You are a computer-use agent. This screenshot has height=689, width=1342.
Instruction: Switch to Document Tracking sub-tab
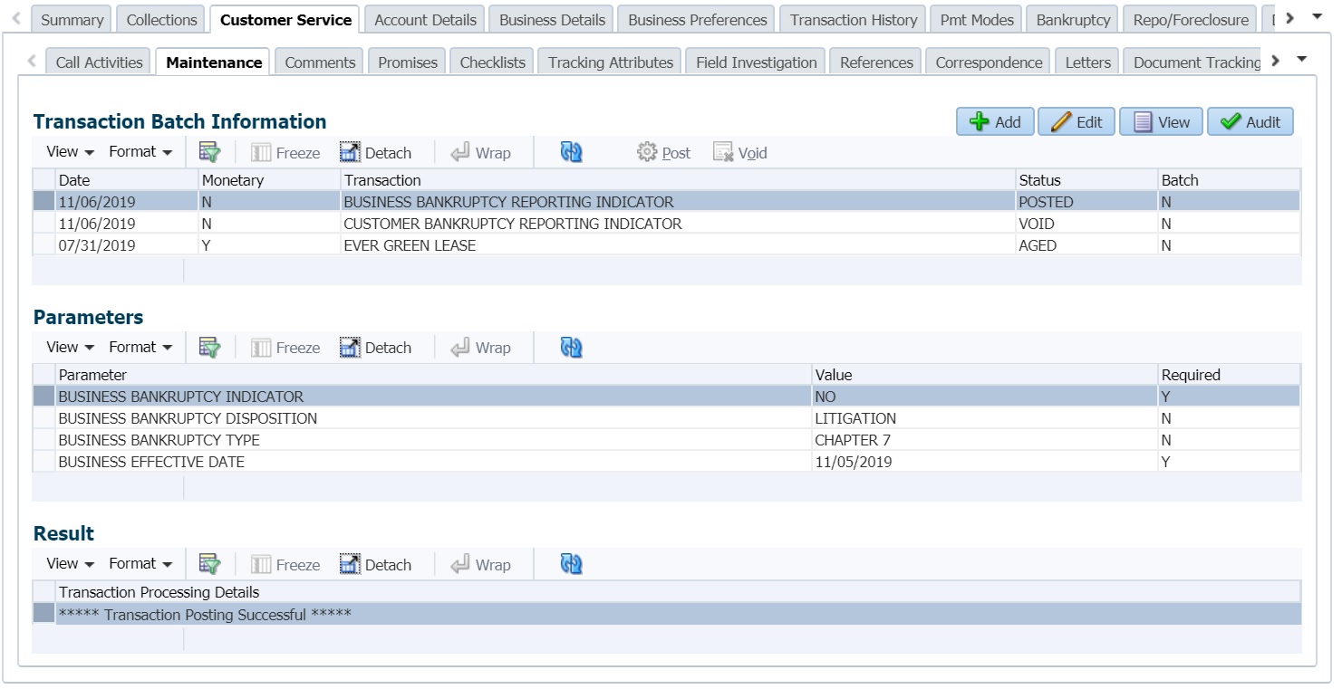pos(1192,62)
